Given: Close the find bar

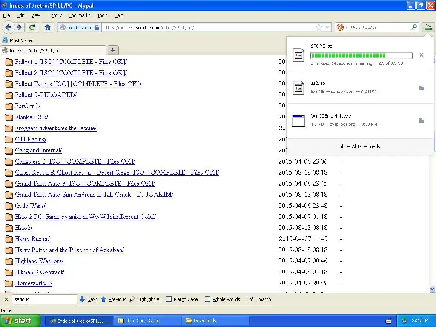Looking at the screenshot, I should coord(6,299).
